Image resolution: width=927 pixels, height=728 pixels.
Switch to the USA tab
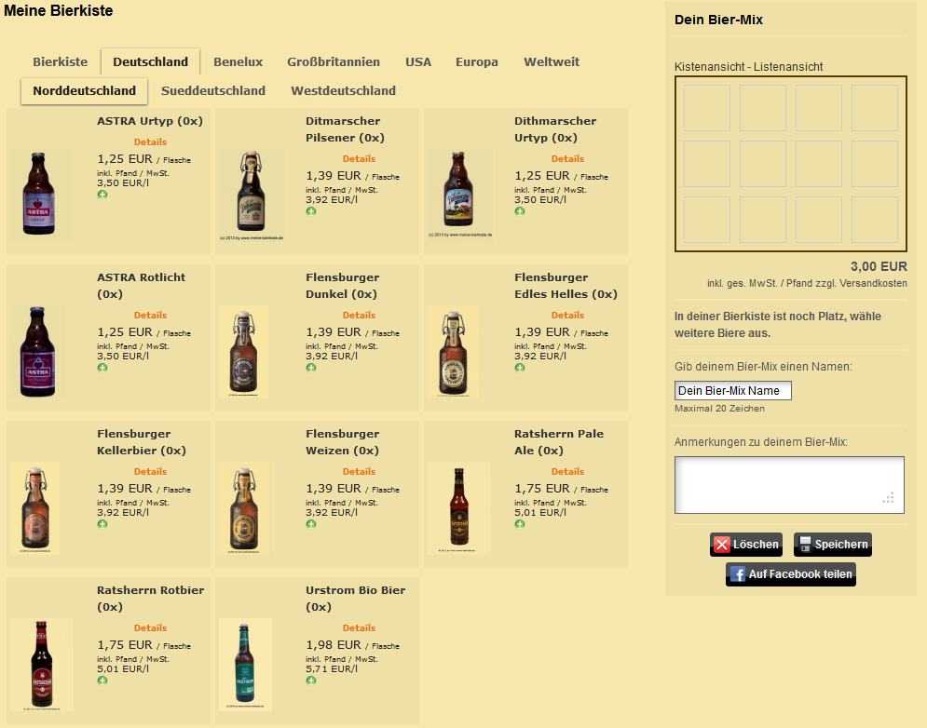418,62
